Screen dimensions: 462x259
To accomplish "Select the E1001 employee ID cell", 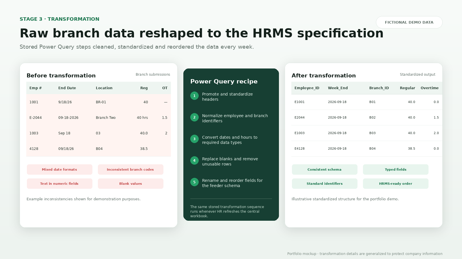I will click(x=299, y=102).
